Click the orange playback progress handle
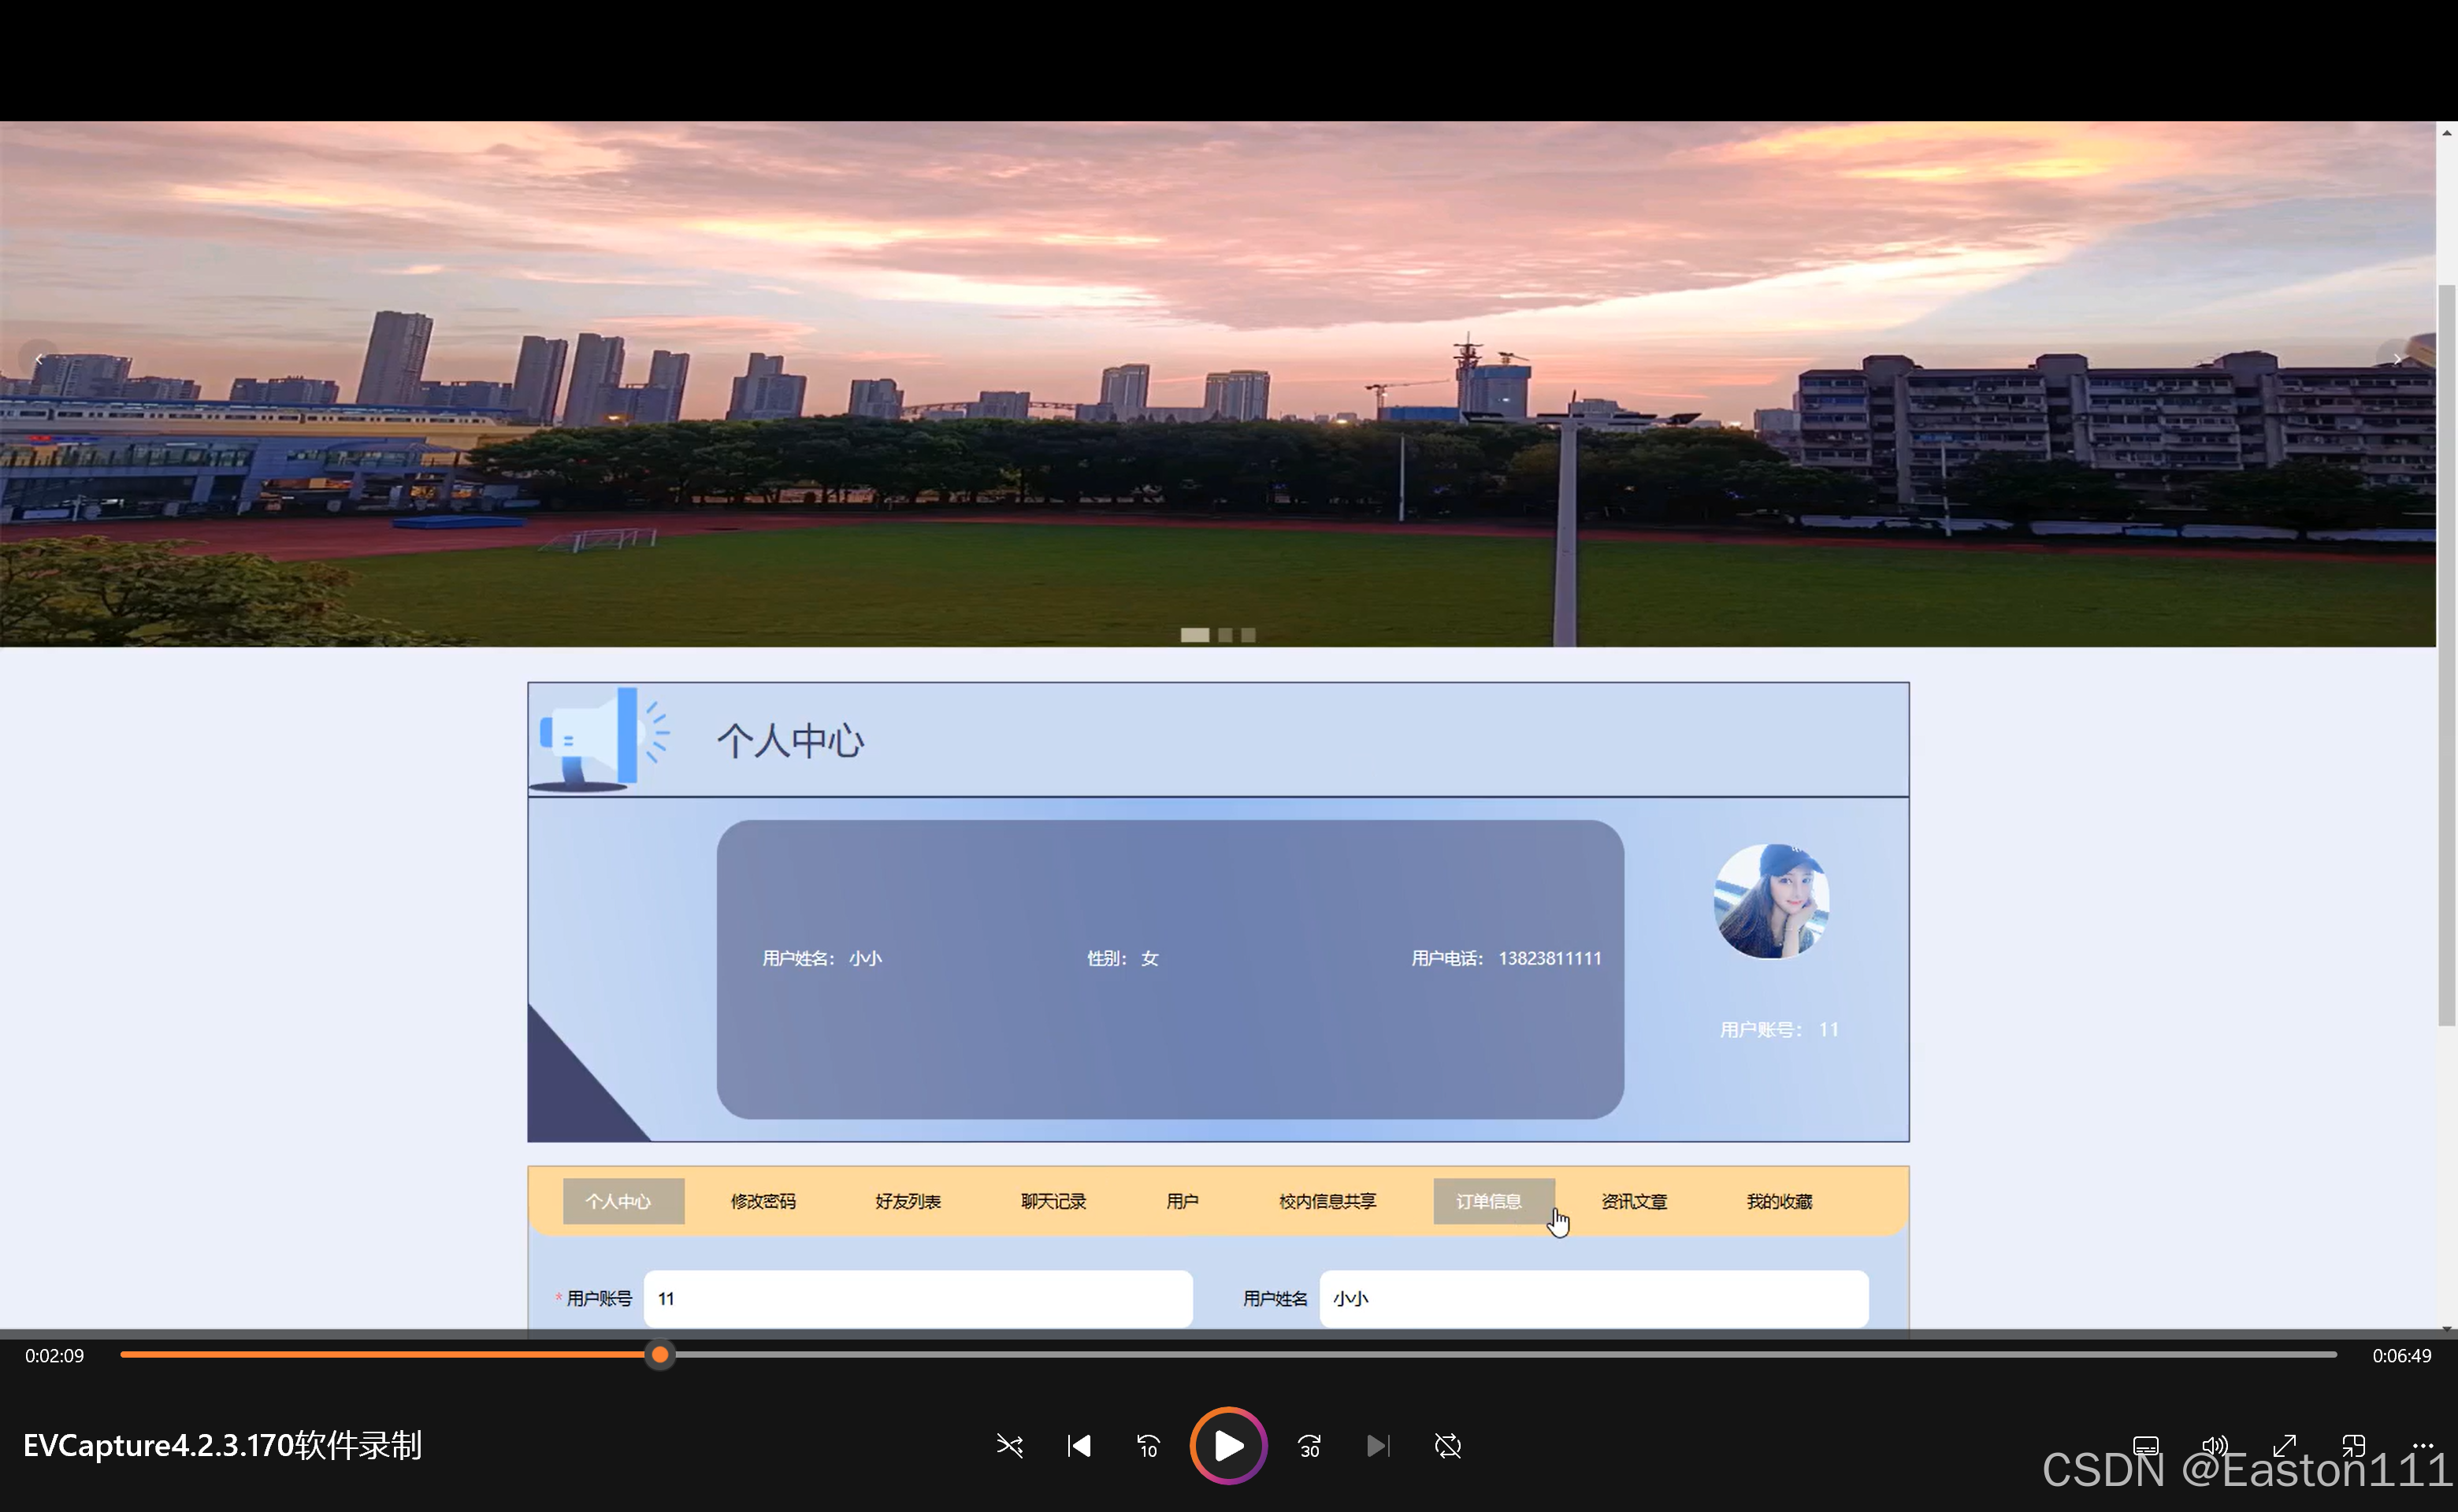 [x=659, y=1355]
